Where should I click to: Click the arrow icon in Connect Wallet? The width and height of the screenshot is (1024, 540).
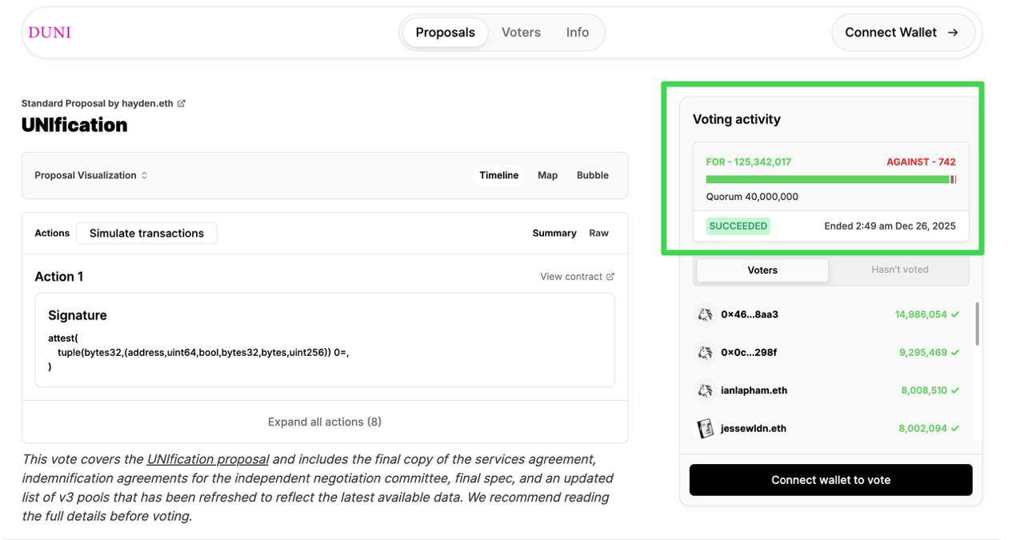[953, 33]
